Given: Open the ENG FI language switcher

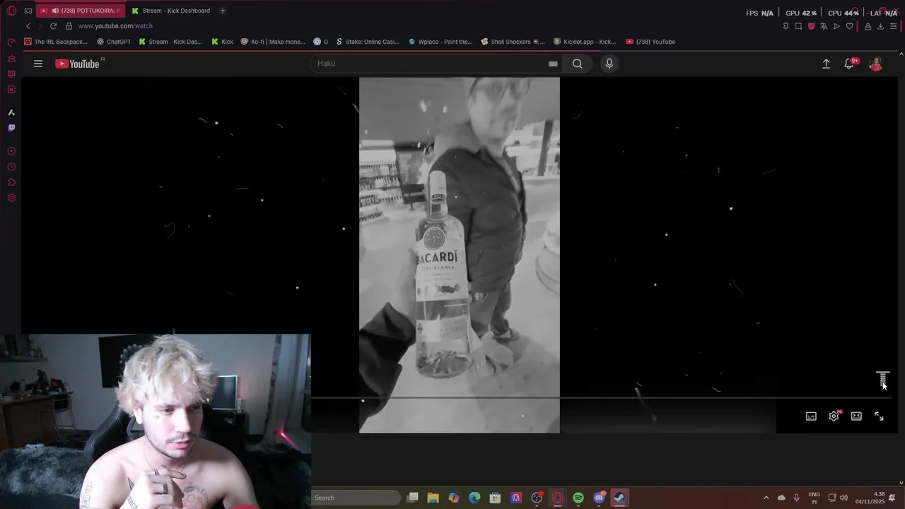Looking at the screenshot, I should (814, 498).
